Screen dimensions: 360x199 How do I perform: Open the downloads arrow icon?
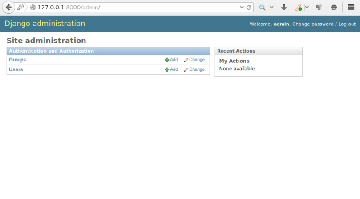pyautogui.click(x=284, y=8)
